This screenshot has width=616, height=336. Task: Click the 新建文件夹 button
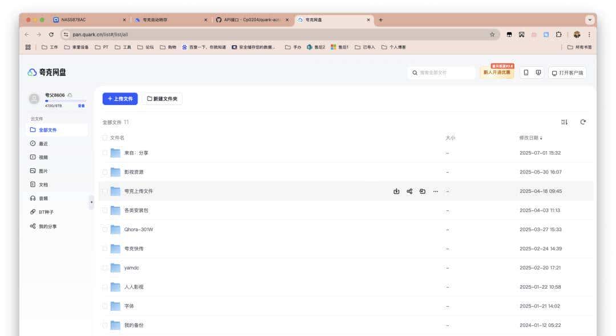click(162, 99)
